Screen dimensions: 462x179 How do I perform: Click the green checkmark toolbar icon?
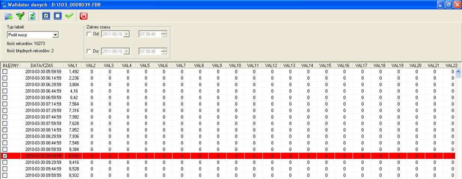tap(69, 16)
